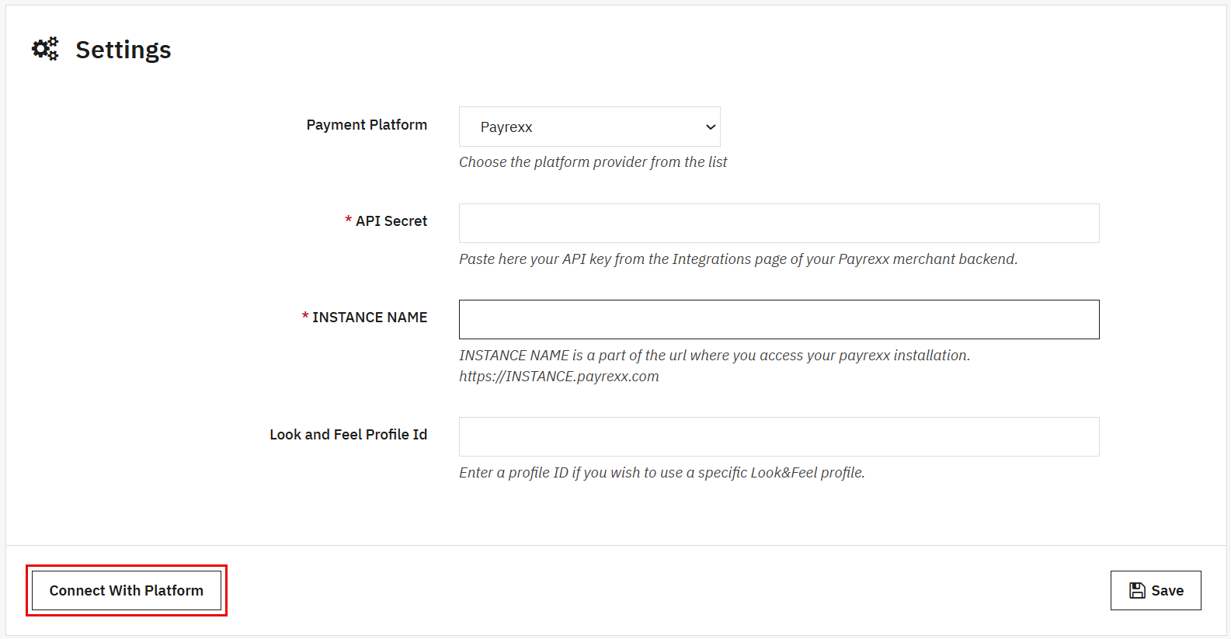Click the INSTANCE NAME label text
Image resolution: width=1231 pixels, height=639 pixels.
coord(370,318)
